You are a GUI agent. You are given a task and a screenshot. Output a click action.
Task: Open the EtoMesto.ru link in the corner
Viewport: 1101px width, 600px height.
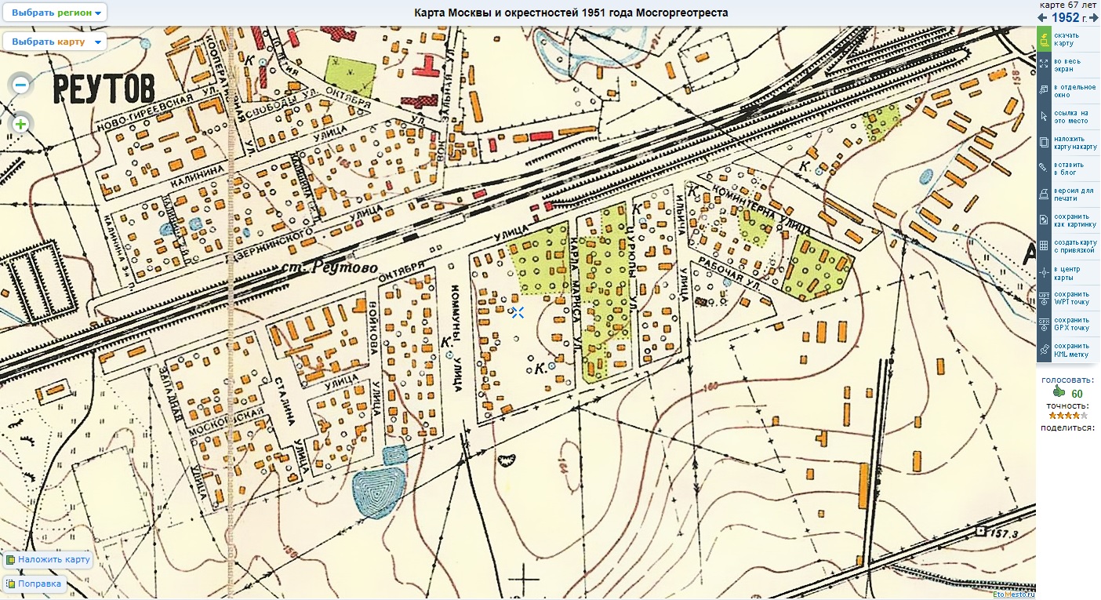pyautogui.click(x=1013, y=595)
